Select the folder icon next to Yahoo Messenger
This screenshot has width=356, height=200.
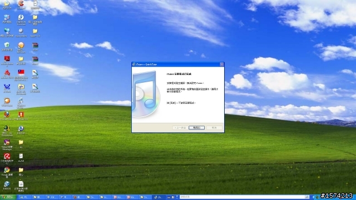[21, 144]
